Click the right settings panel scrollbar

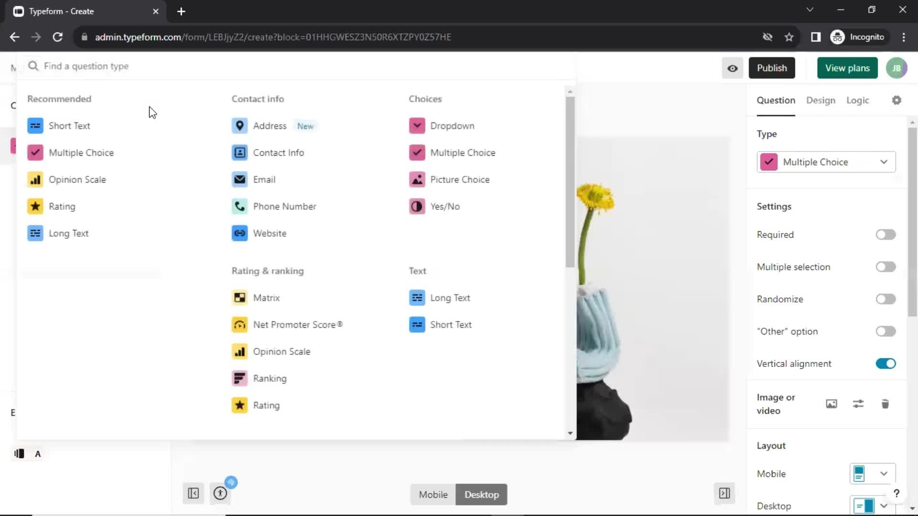pos(912,222)
